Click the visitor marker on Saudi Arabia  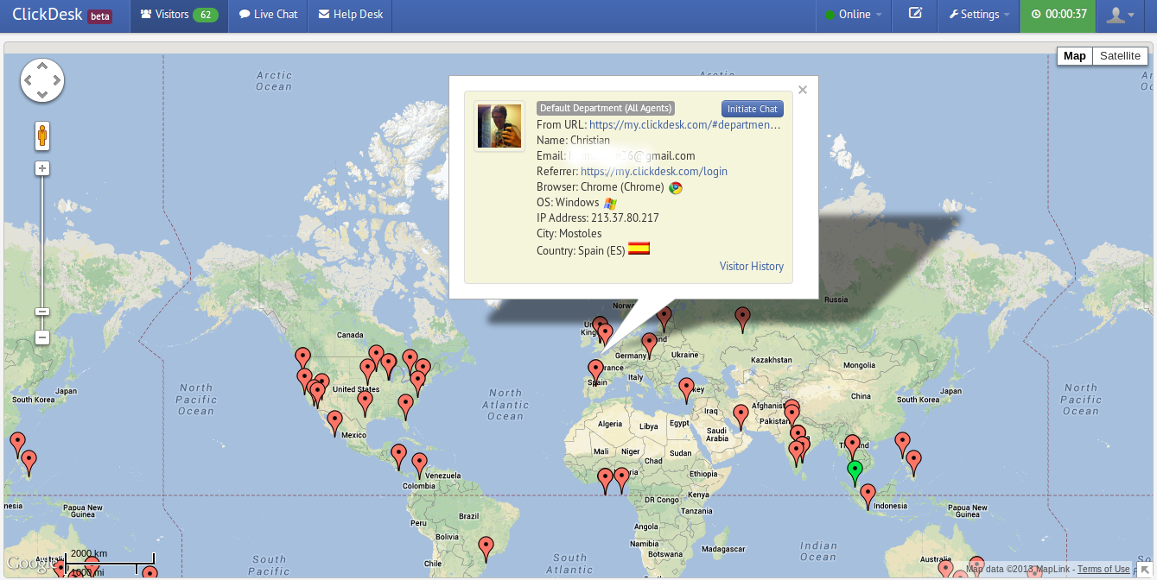point(741,417)
